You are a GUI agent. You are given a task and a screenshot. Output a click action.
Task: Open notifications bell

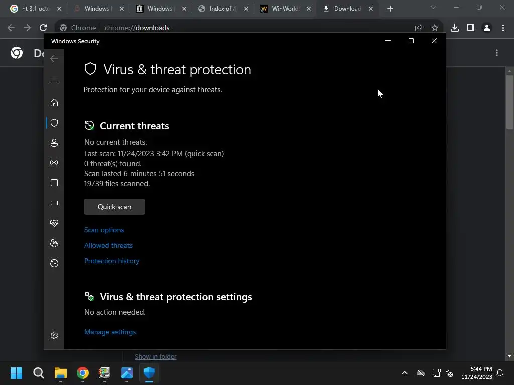pos(500,373)
